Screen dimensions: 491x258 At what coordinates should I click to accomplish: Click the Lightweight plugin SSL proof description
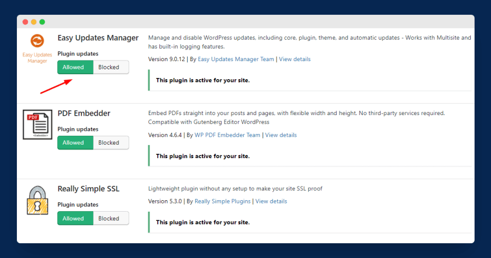click(x=235, y=189)
